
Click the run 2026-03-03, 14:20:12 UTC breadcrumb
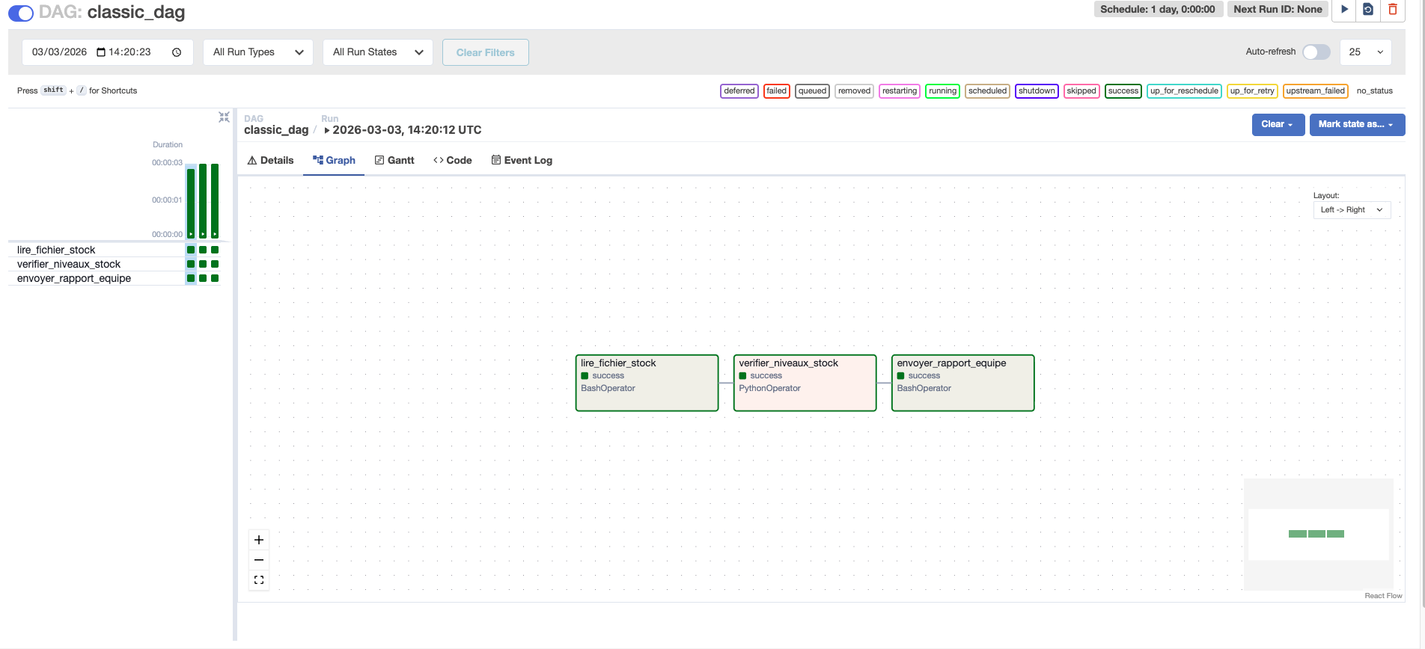[x=403, y=130]
